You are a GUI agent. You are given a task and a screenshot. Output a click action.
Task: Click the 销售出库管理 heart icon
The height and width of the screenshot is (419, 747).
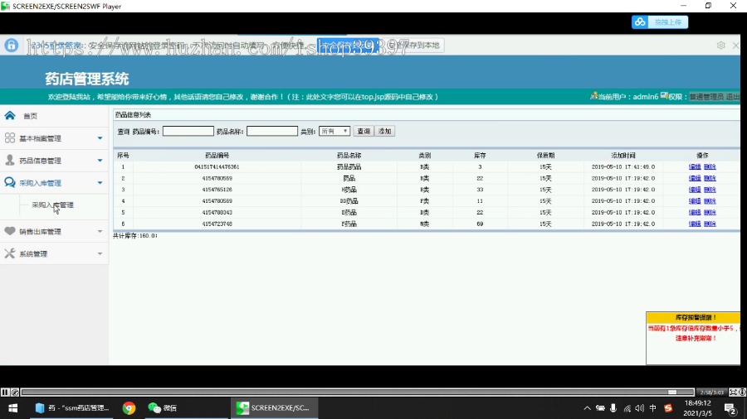(x=9, y=231)
